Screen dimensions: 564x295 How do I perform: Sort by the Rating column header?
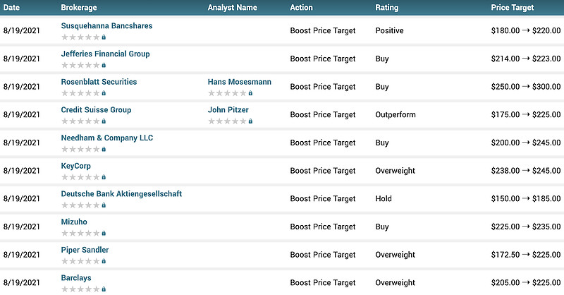pyautogui.click(x=387, y=8)
